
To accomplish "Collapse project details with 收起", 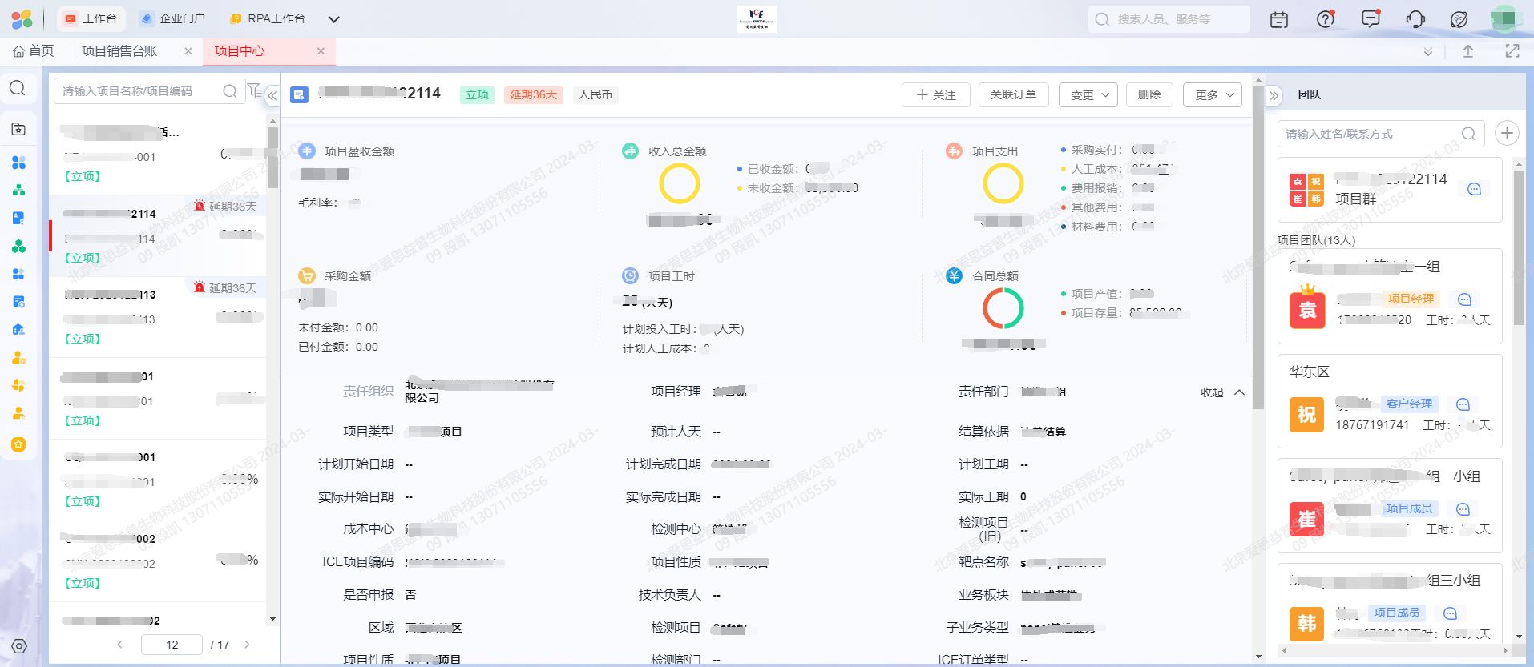I will coord(1221,392).
